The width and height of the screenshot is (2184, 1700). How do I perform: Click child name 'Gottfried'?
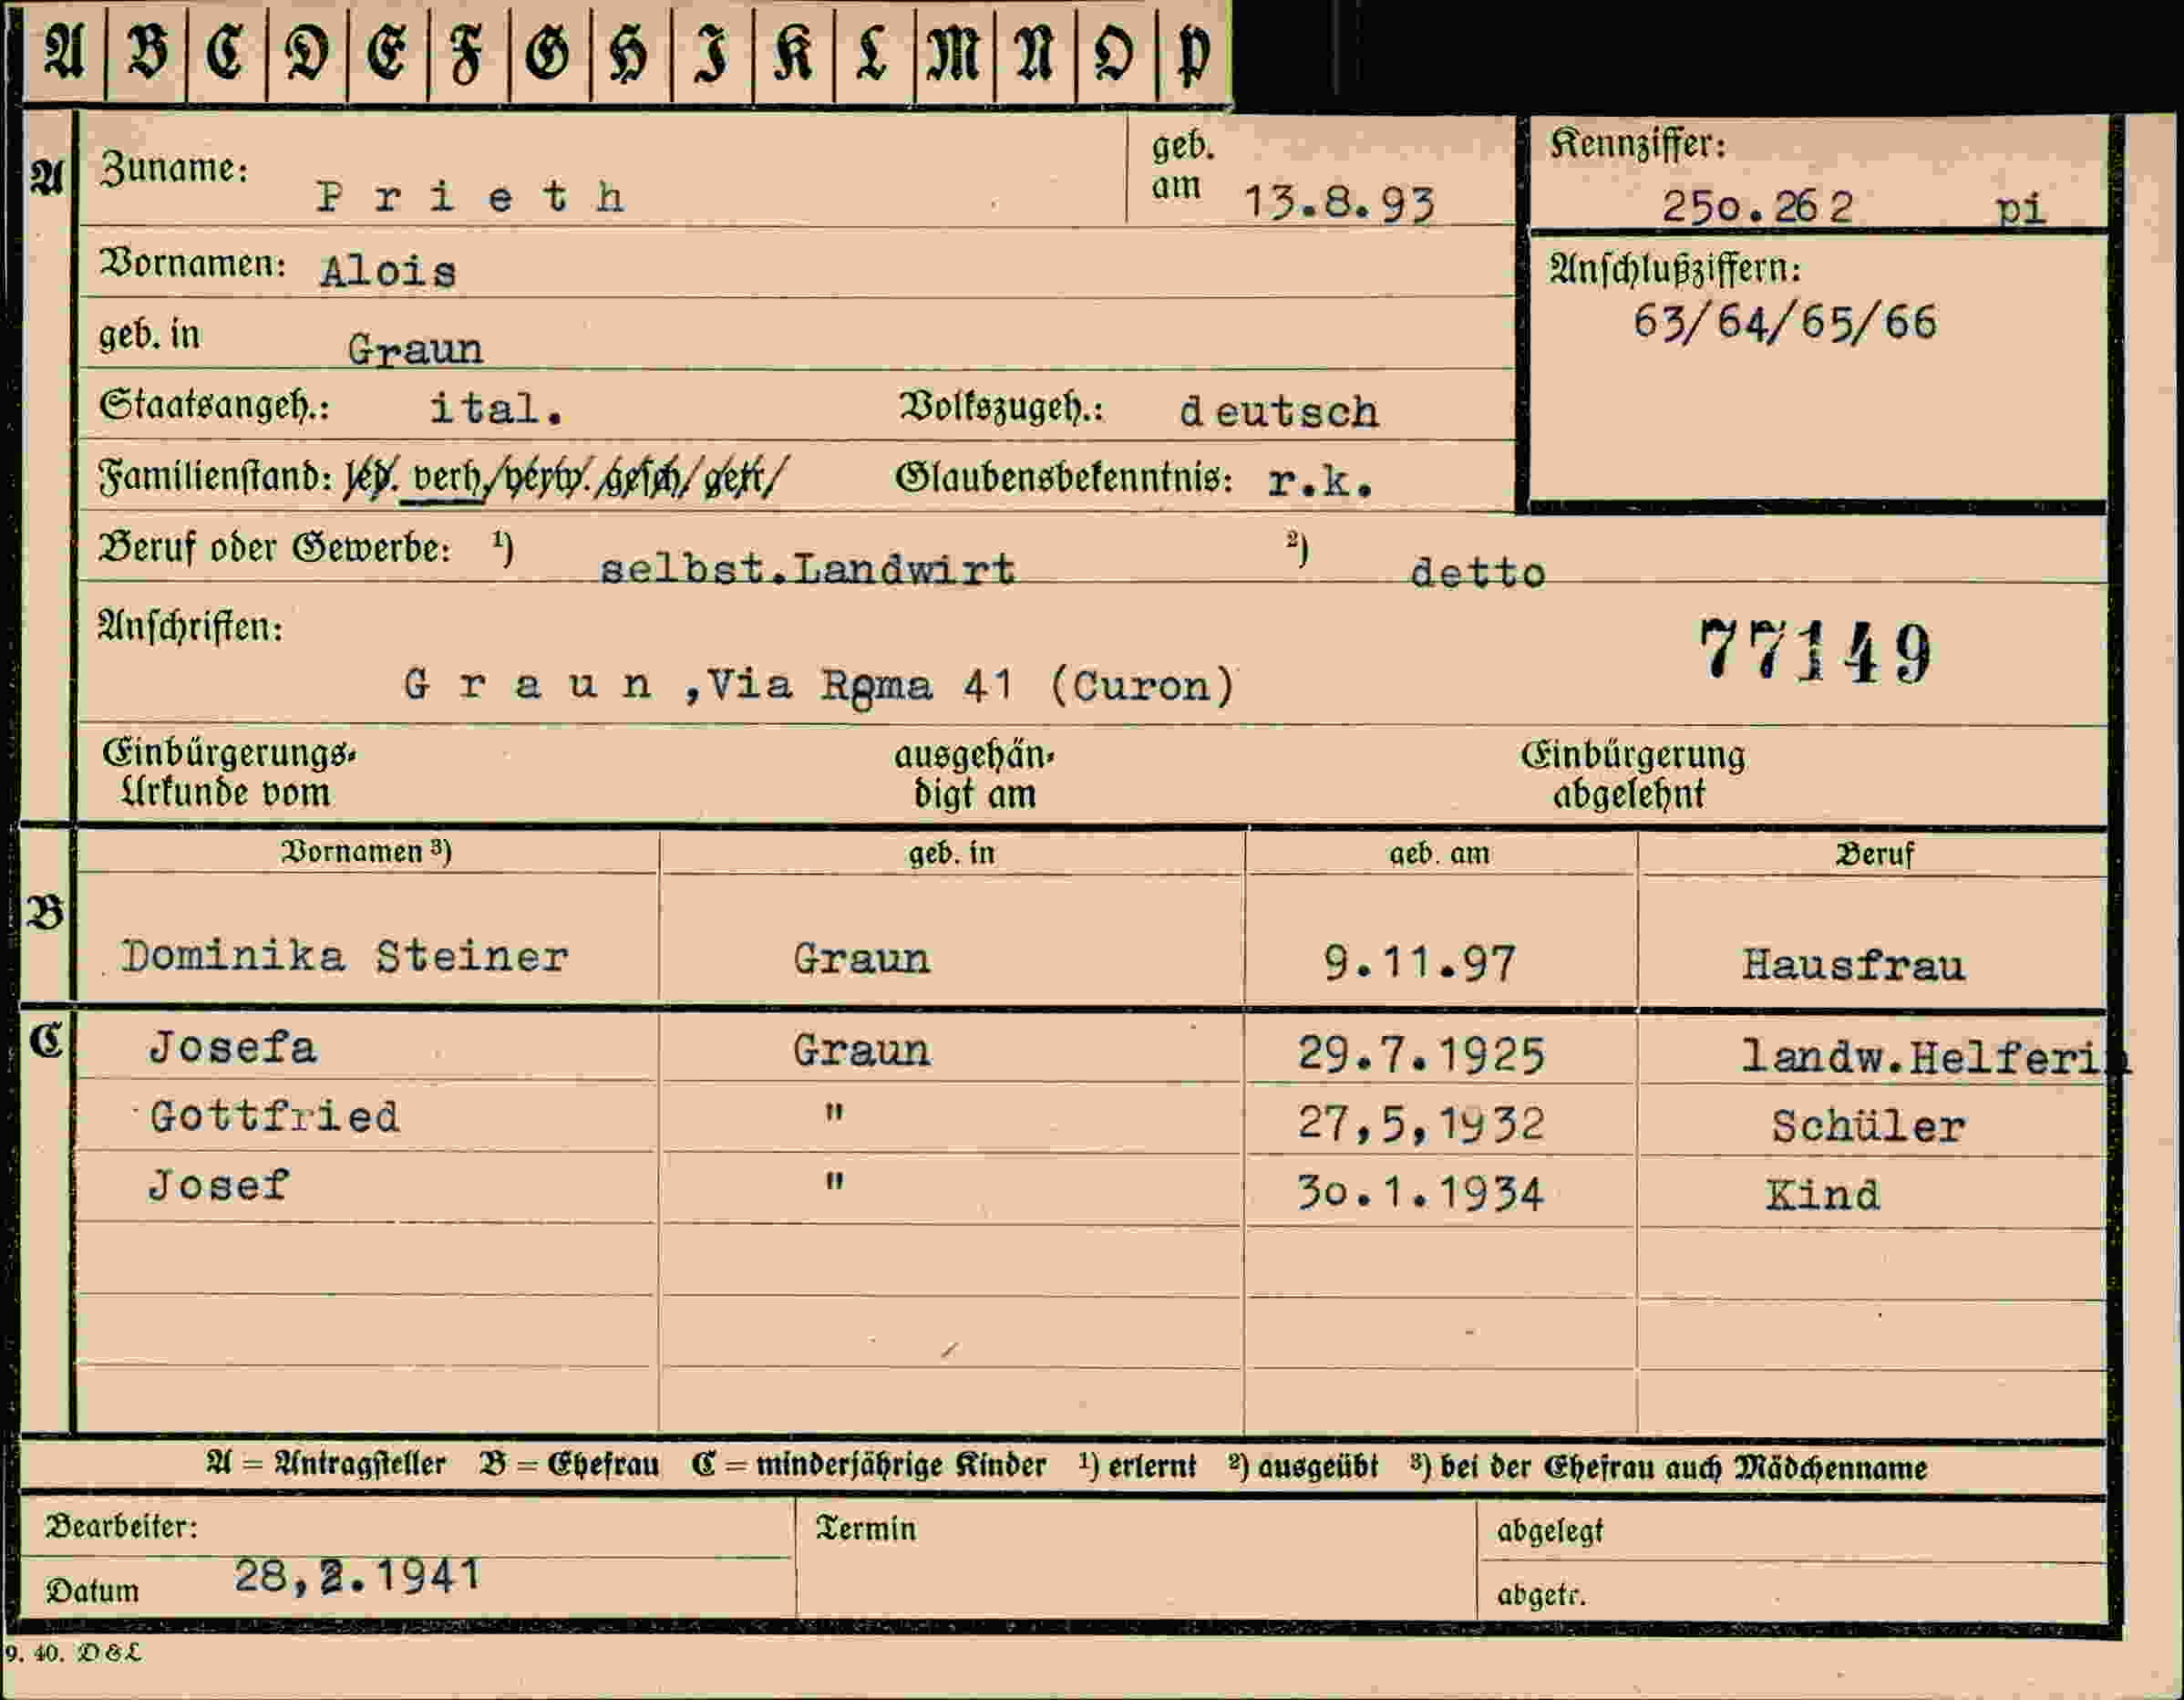pyautogui.click(x=274, y=1117)
